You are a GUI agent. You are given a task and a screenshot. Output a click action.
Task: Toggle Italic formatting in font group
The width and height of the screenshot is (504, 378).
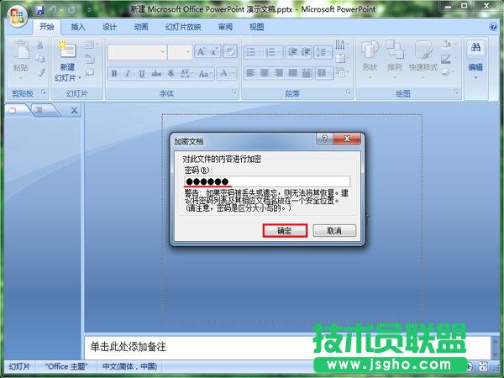pyautogui.click(x=126, y=74)
